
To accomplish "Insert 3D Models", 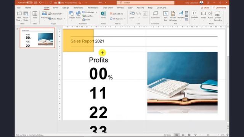I will click(x=88, y=12).
